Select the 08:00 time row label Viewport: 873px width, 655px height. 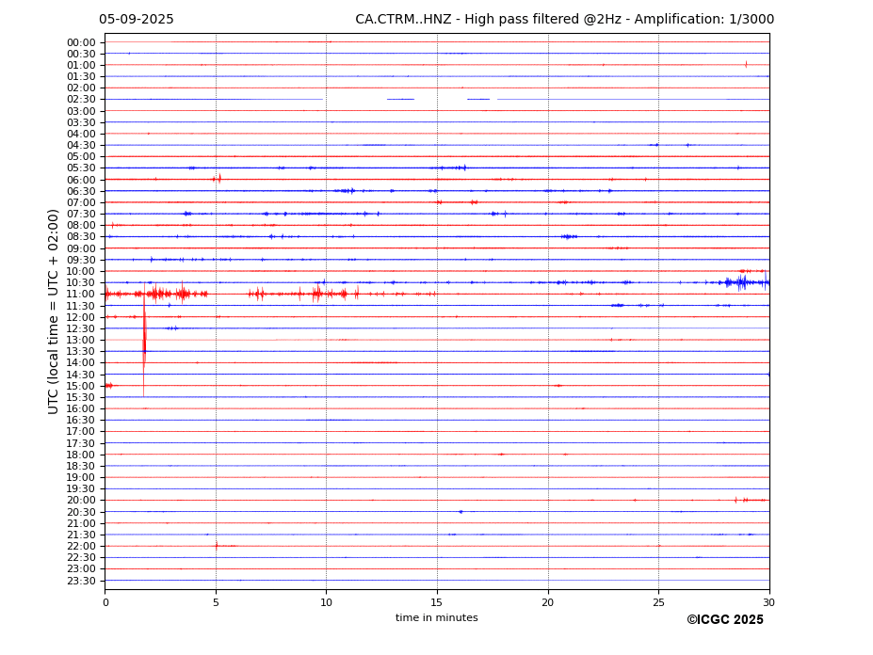(81, 225)
